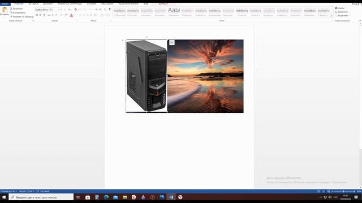Click layout options icon beside image
Screen dimensions: 362x203
click(x=171, y=43)
